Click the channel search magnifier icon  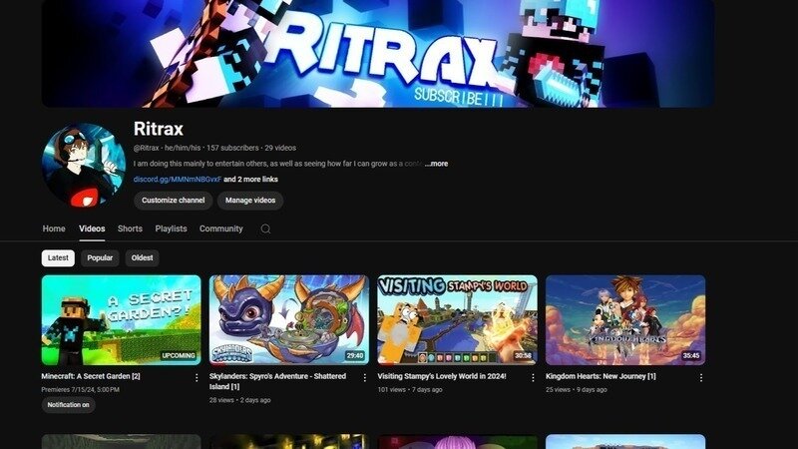click(x=265, y=228)
